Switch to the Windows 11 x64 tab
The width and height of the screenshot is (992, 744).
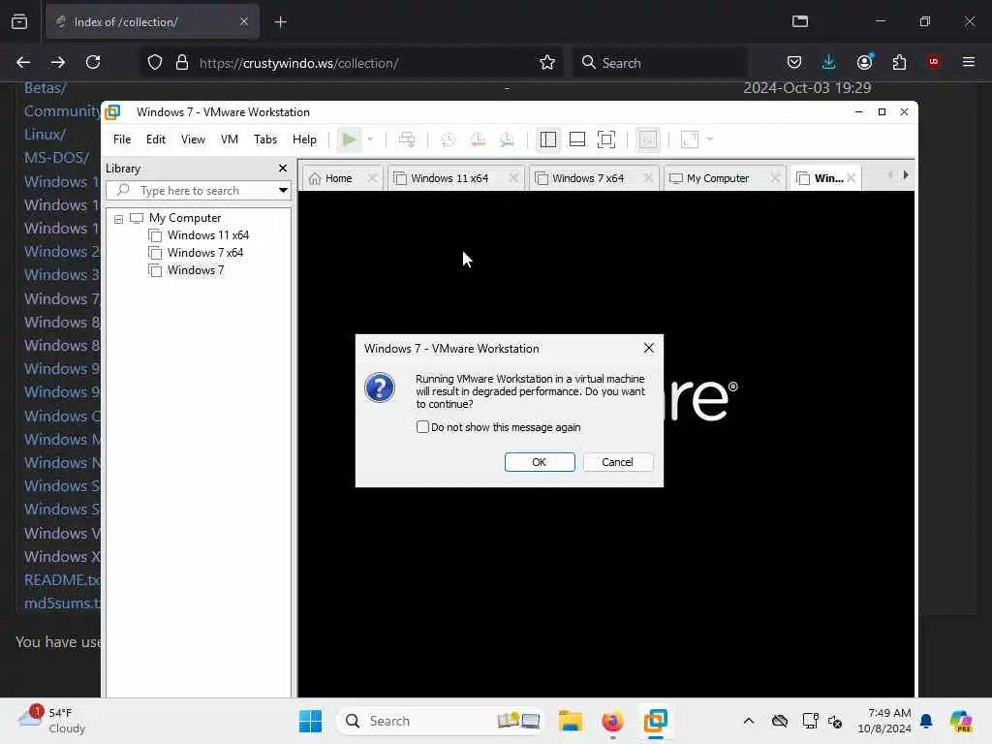[449, 178]
